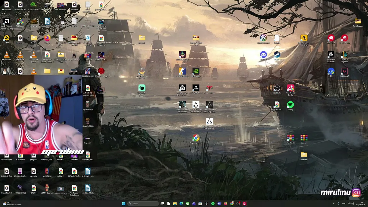Image resolution: width=368 pixels, height=207 pixels.
Task: Open AMD Product Verification Tool shortcut
Action: pyautogui.click(x=7, y=24)
